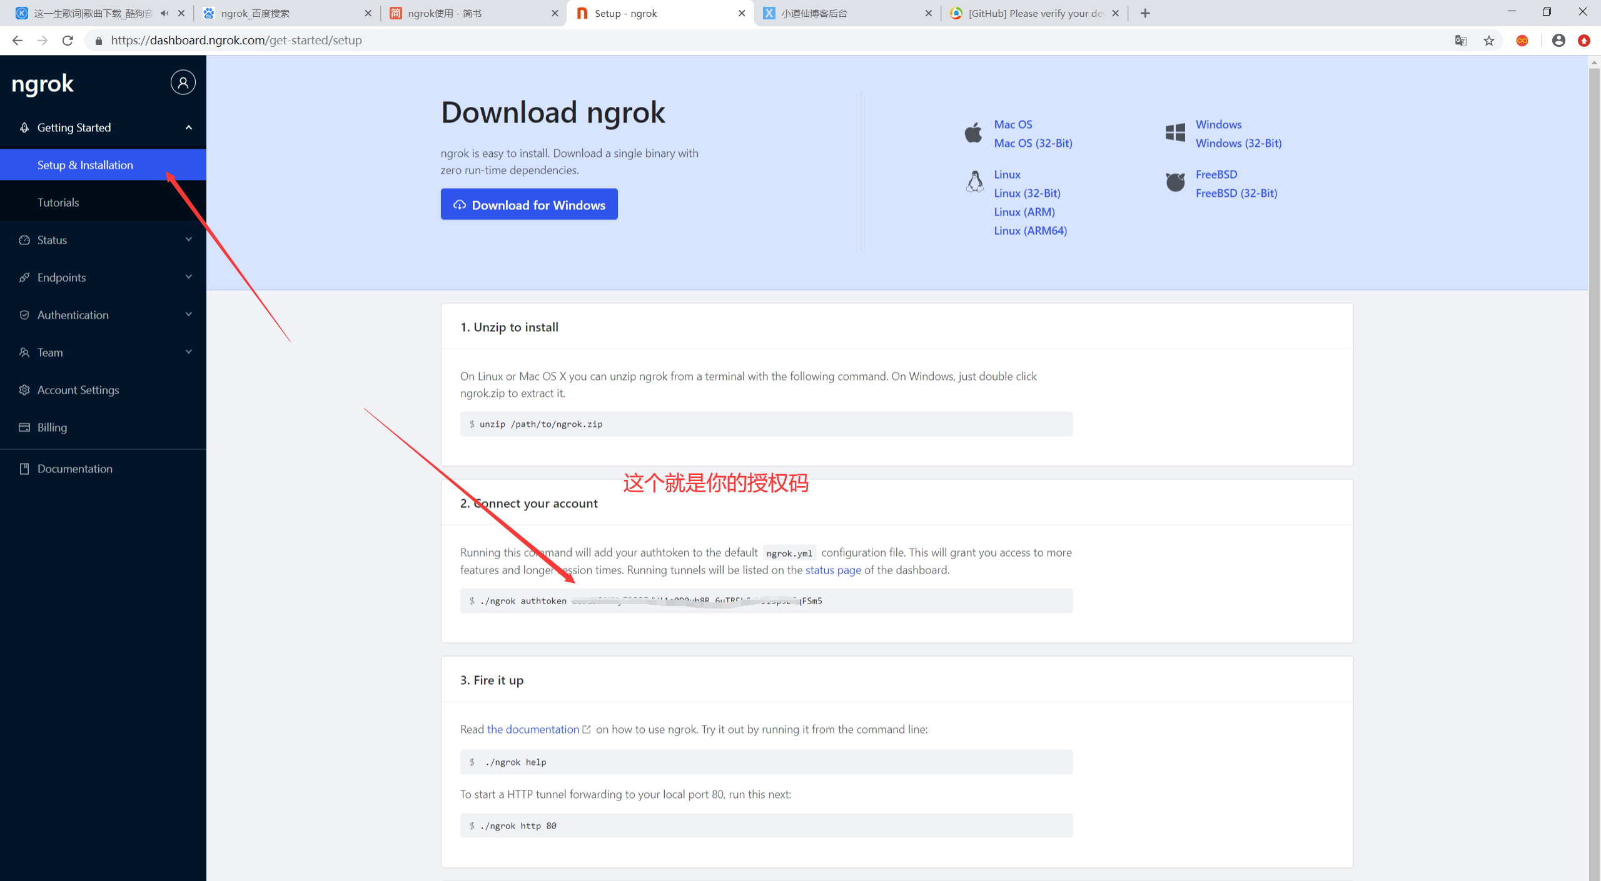Open a new browser tab
The height and width of the screenshot is (881, 1601).
(x=1145, y=13)
